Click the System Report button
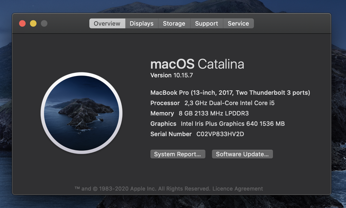The width and height of the screenshot is (346, 208). [178, 154]
